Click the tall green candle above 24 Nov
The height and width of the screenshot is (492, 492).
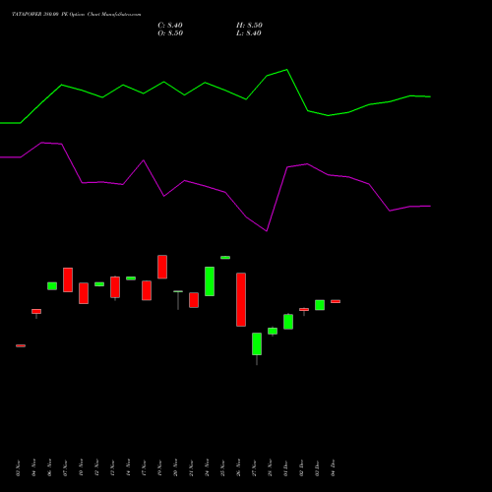tap(210, 281)
